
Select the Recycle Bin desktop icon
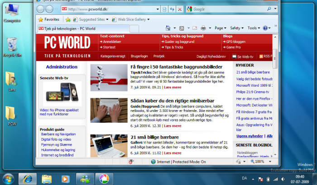(x=12, y=47)
